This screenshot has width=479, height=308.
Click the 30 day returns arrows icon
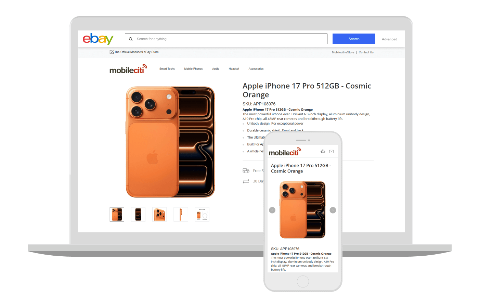(246, 181)
